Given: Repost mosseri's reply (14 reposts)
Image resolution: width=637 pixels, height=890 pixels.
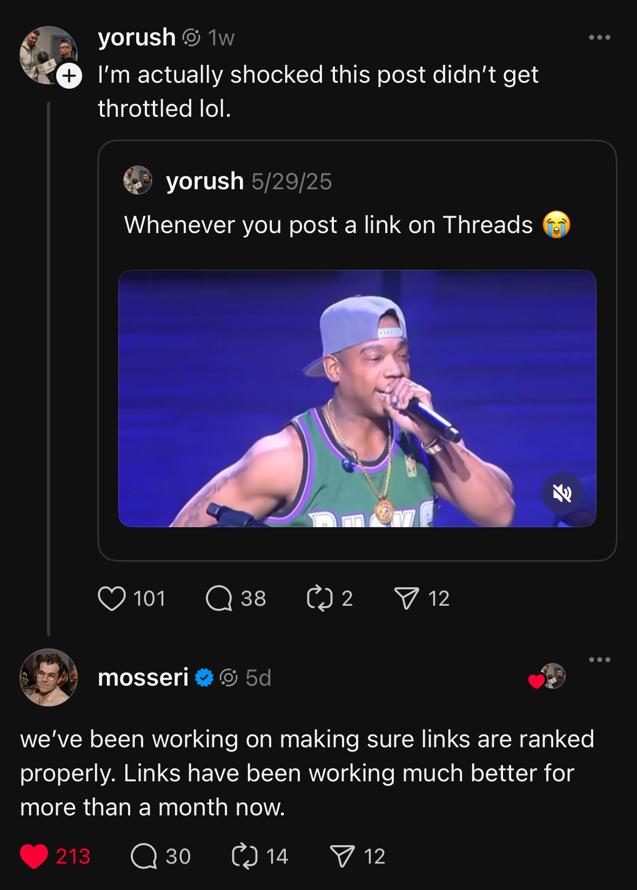Looking at the screenshot, I should click(x=244, y=856).
